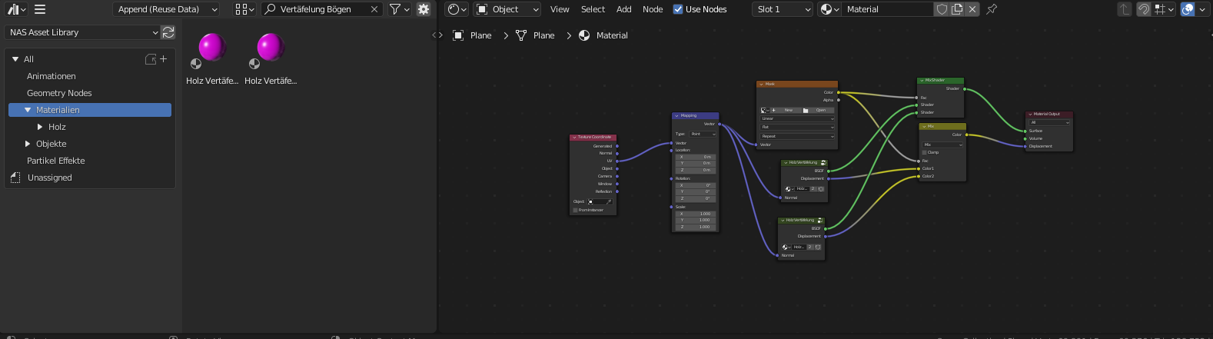Select the second Holz Vertäfe... material asset

point(271,58)
